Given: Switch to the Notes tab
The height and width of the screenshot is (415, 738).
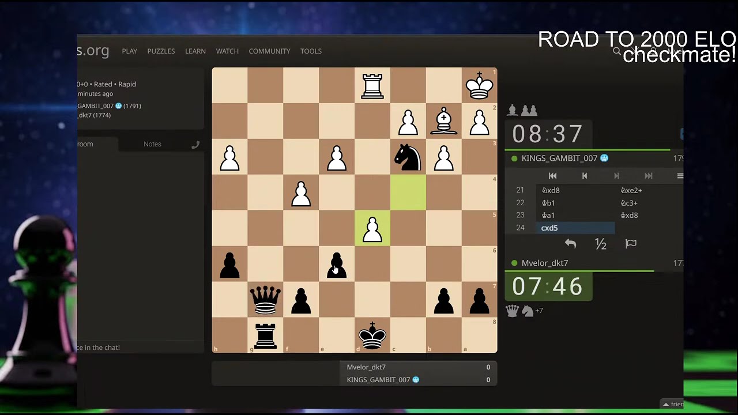Looking at the screenshot, I should pyautogui.click(x=152, y=144).
